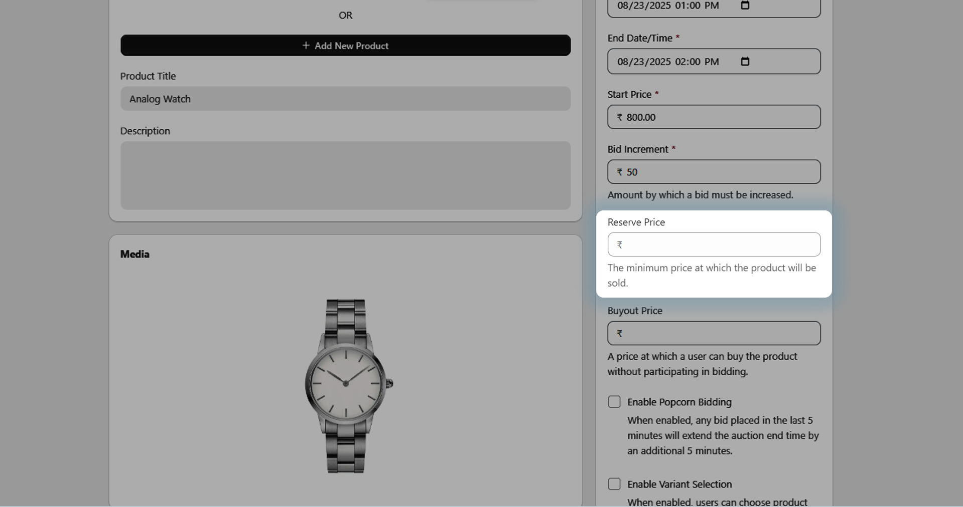Tick the Enable Variant Selection checkbox
Image resolution: width=963 pixels, height=507 pixels.
pos(614,484)
